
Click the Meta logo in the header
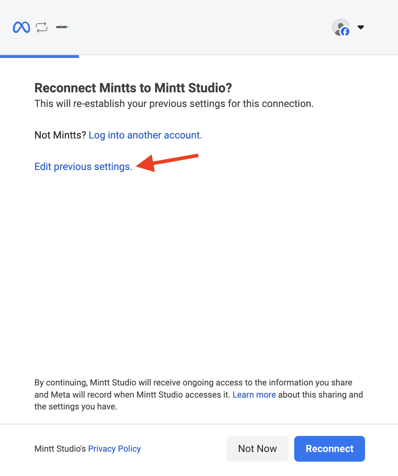(x=21, y=27)
